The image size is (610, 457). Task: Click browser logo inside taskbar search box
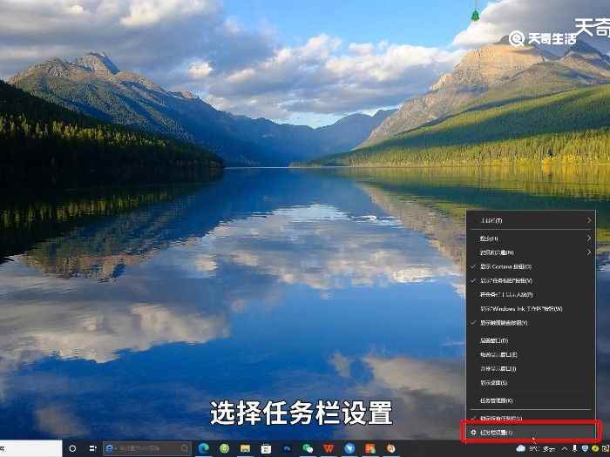pos(109,449)
